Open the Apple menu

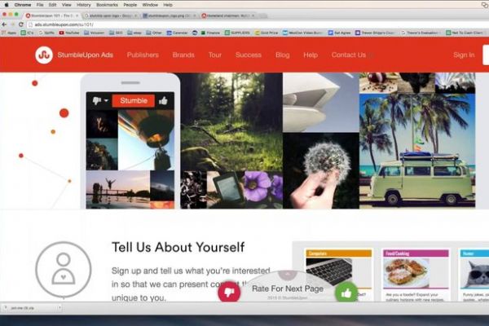[x=7, y=5]
